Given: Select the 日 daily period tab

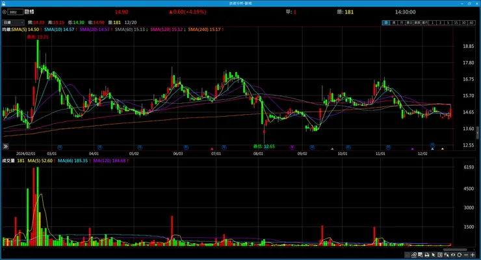Looking at the screenshot, I should (x=386, y=23).
